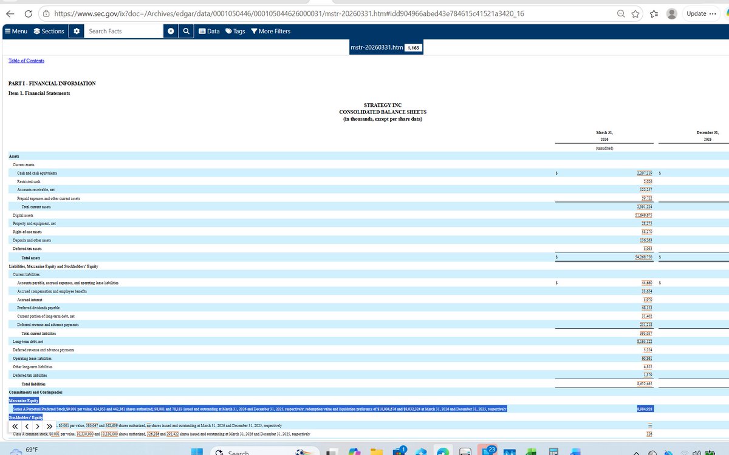The image size is (729, 455).
Task: Jump to first fact with double-left arrow
Action: (16, 426)
